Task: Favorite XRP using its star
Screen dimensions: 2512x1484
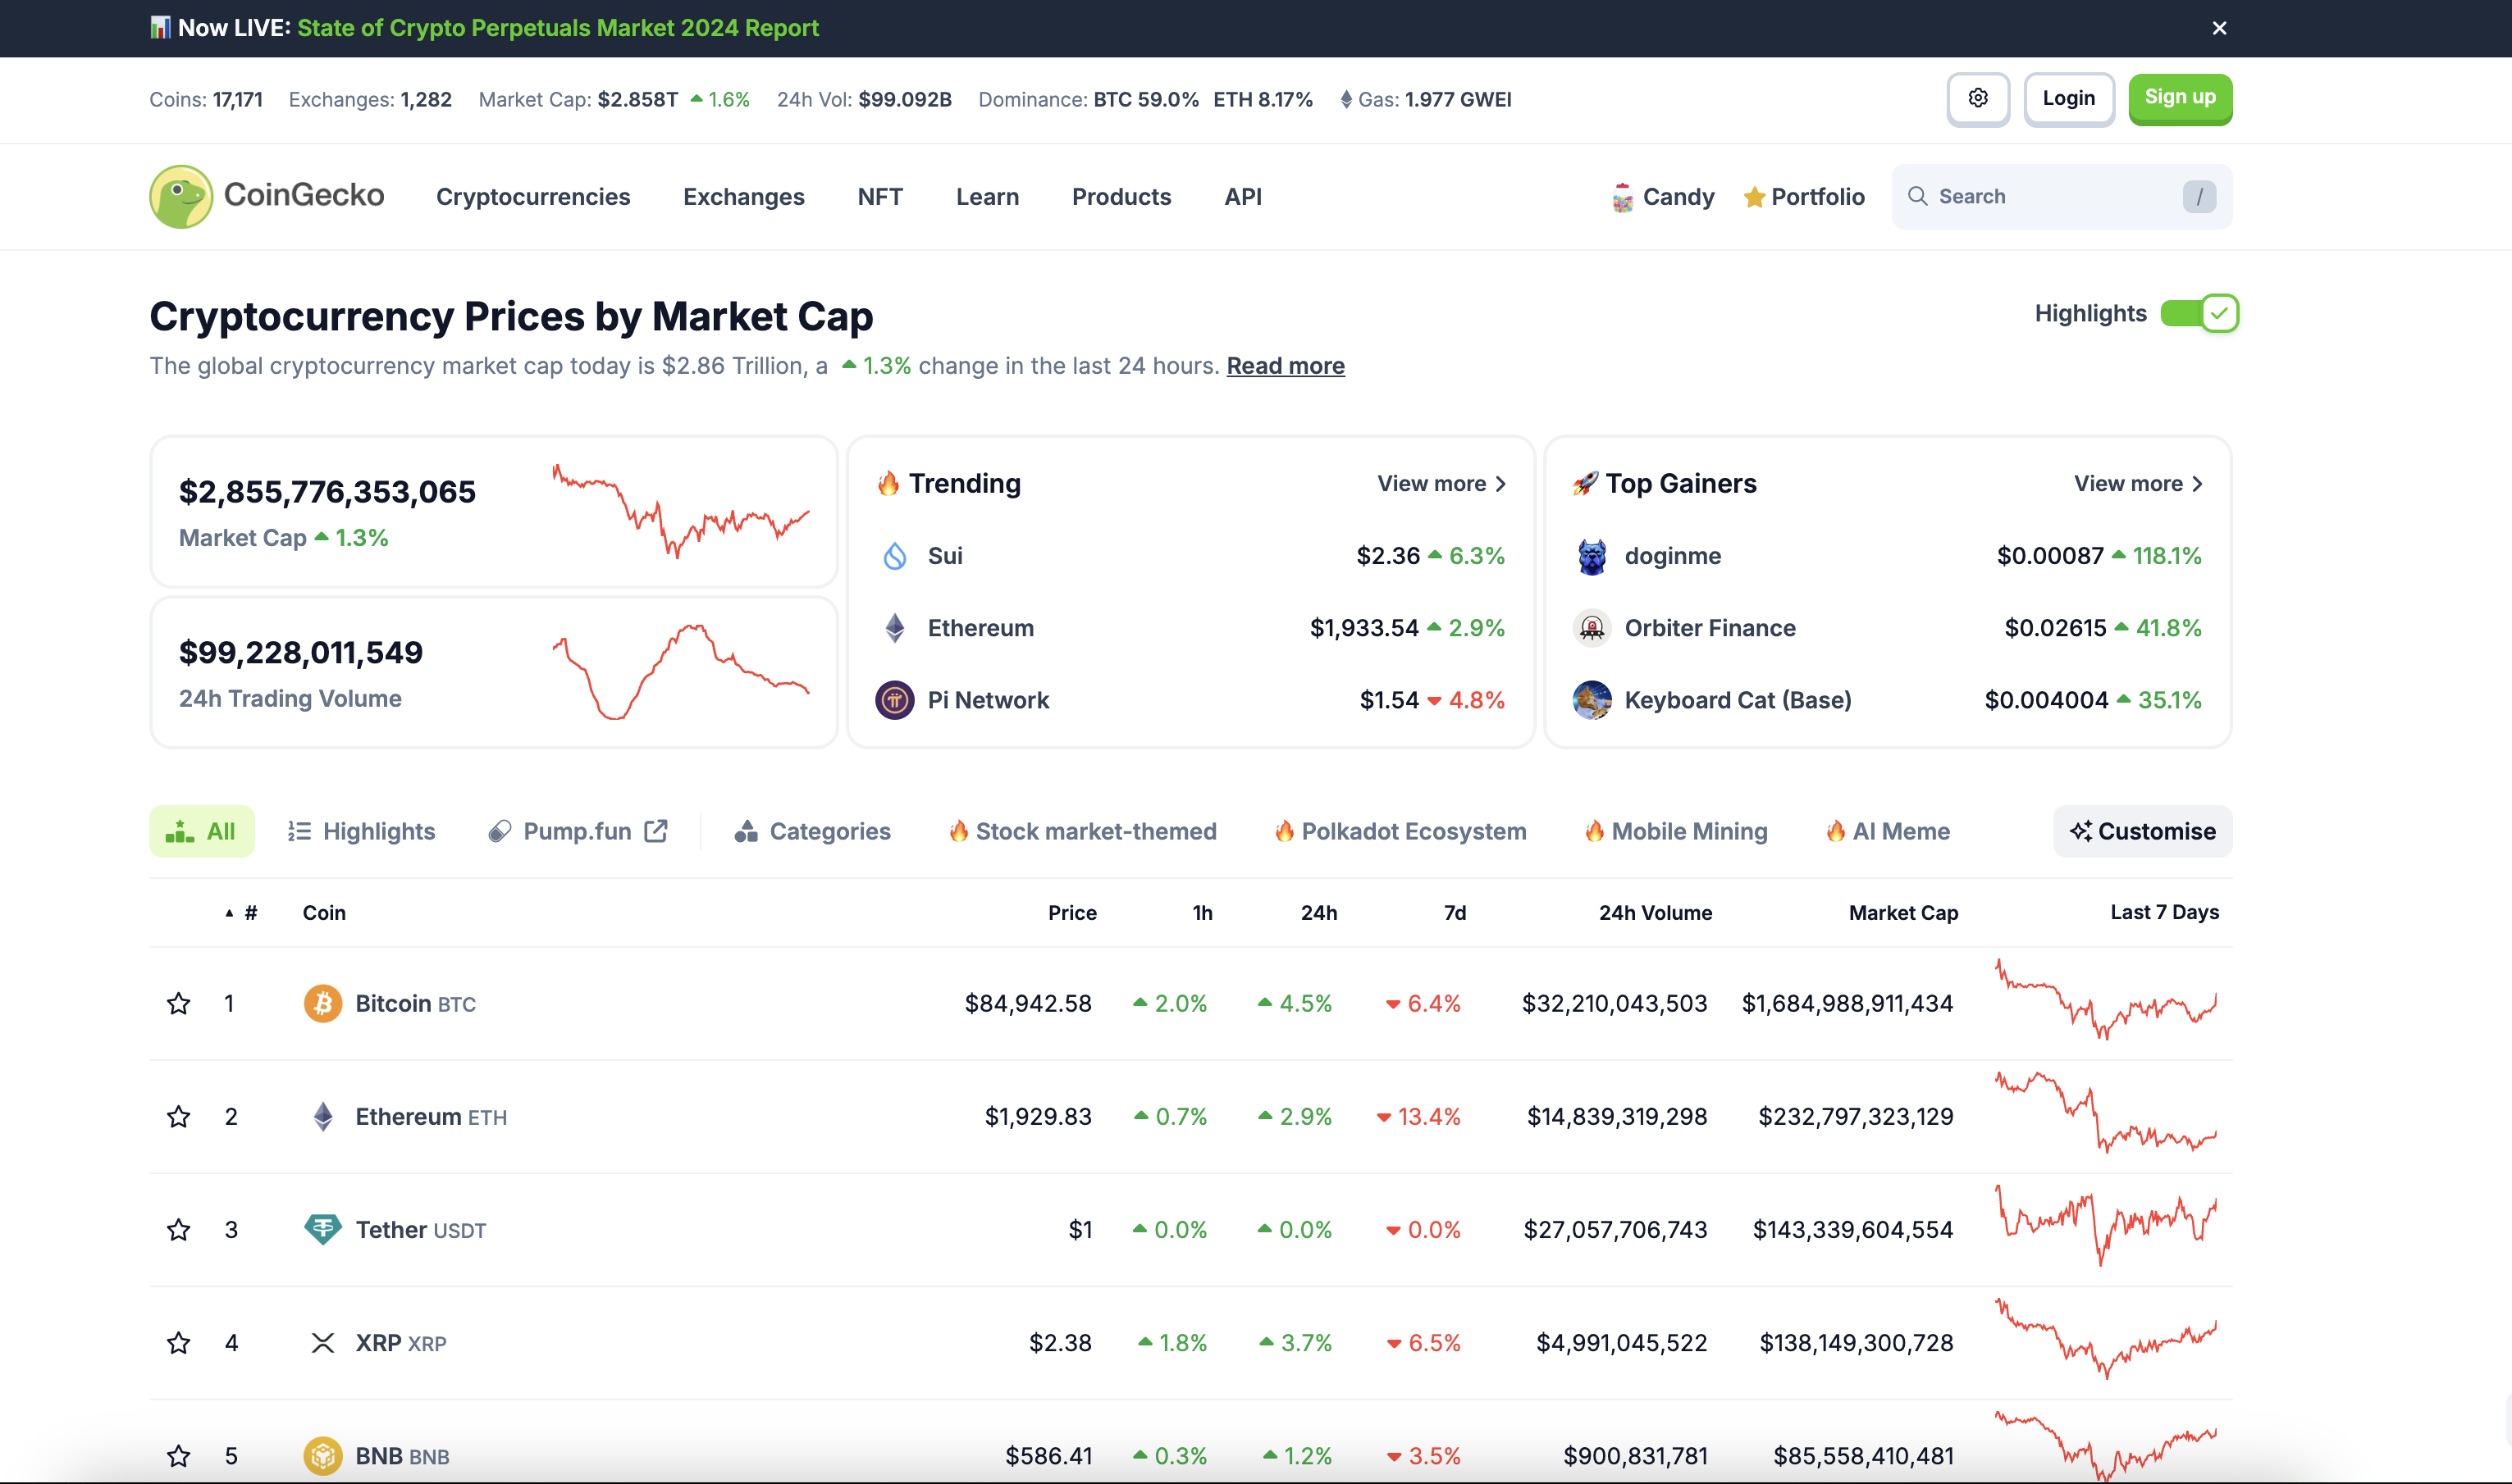Action: coord(178,1342)
